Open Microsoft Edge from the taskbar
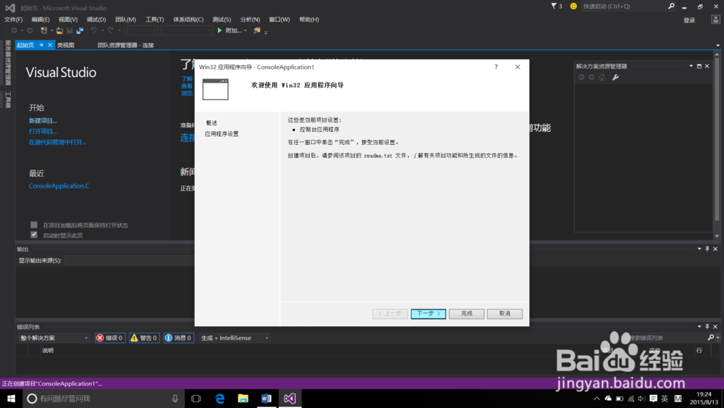 coord(219,399)
